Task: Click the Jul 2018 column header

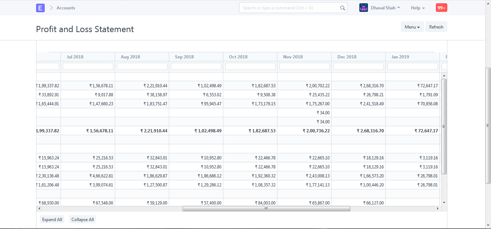Action: (x=88, y=57)
